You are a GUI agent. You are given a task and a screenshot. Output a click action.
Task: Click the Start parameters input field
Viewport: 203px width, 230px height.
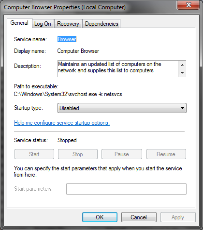pyautogui.click(x=126, y=189)
